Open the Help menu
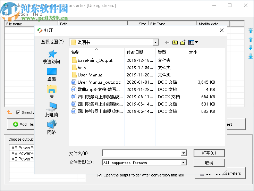The height and width of the screenshot is (191, 254). 37,14
